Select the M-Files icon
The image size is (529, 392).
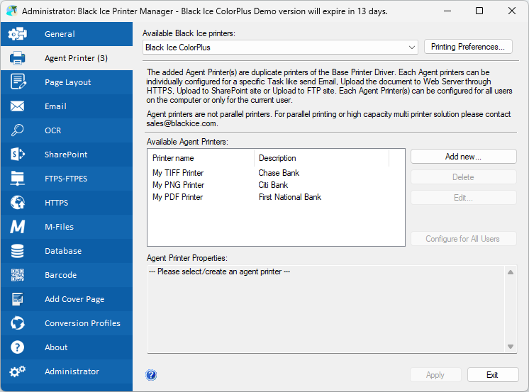(x=18, y=227)
